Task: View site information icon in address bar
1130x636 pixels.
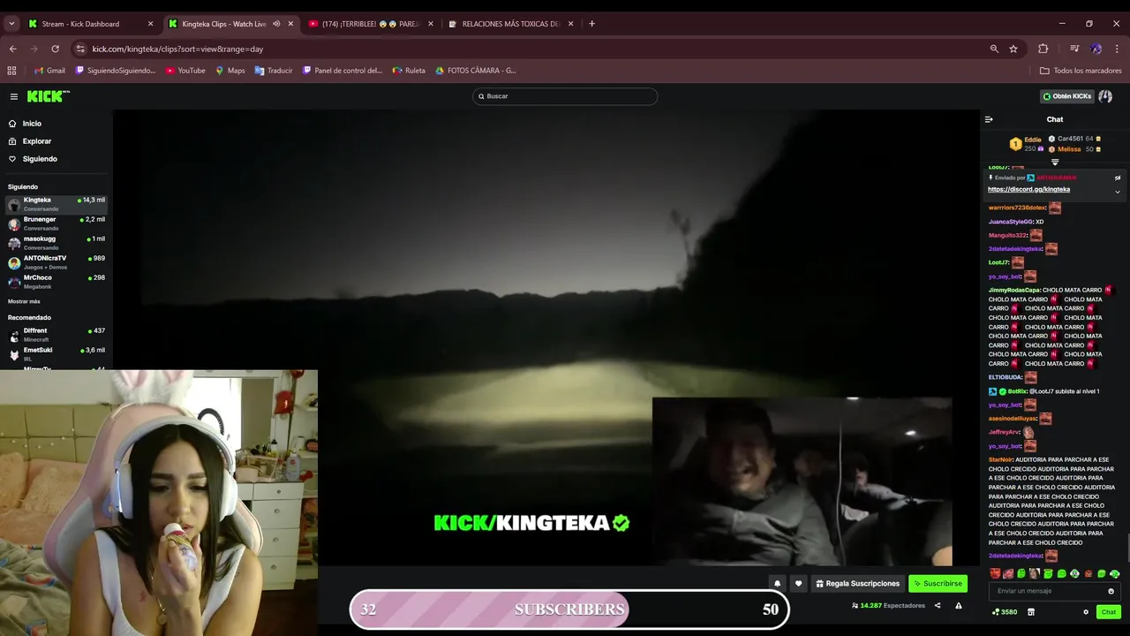Action: pyautogui.click(x=80, y=49)
